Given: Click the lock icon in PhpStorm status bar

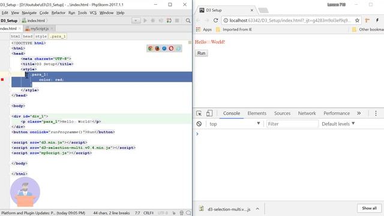Looking at the screenshot, I should click(173, 213).
